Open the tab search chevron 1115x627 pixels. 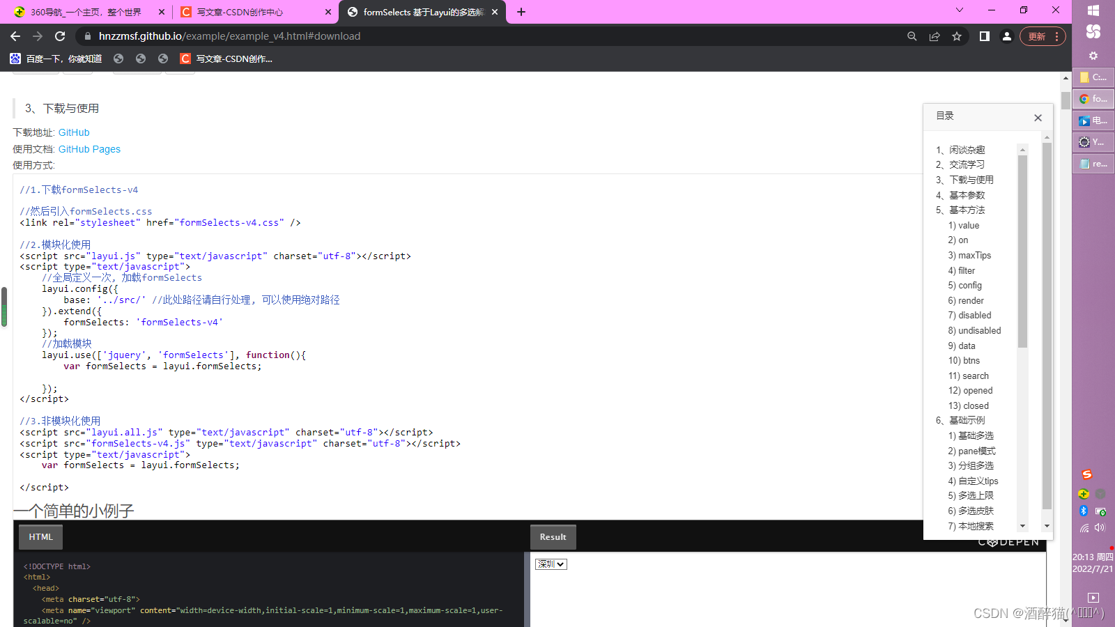click(960, 10)
